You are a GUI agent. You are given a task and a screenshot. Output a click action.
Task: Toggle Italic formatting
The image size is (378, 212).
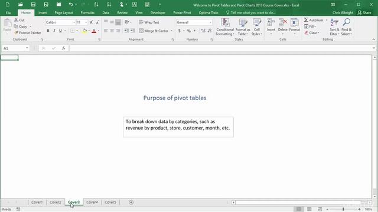click(54, 31)
